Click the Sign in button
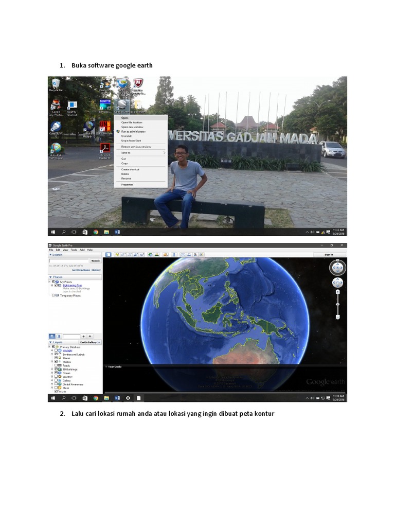 329,255
